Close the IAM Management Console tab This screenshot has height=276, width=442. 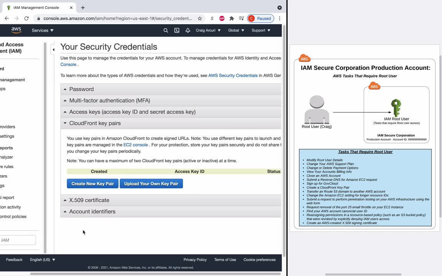71,8
